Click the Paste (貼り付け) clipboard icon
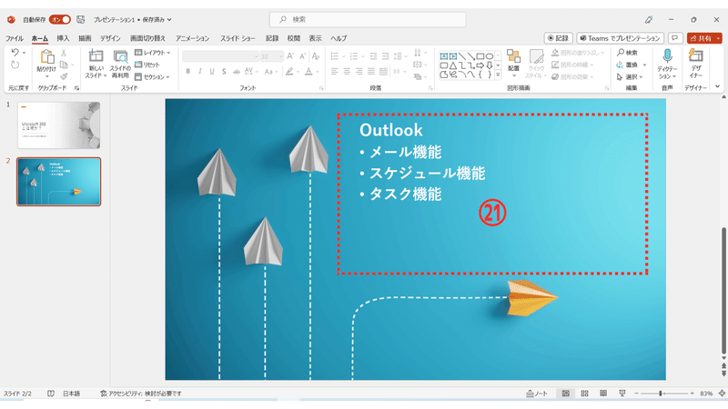The image size is (728, 409). click(x=47, y=57)
